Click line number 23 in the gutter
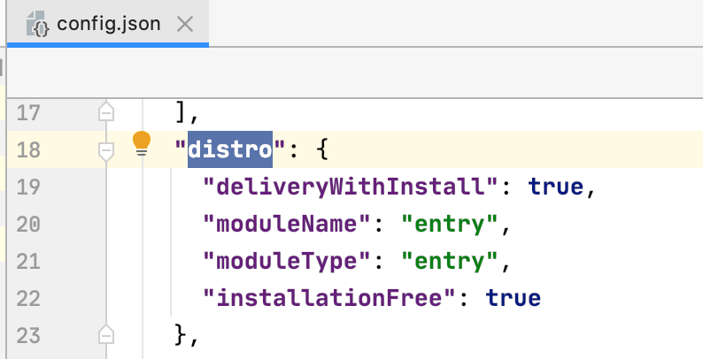The image size is (703, 359). (x=28, y=335)
